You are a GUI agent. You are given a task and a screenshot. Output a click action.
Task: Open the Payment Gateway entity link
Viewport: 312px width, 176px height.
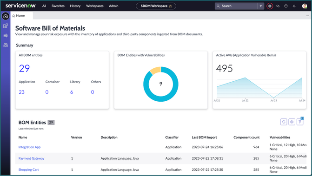coord(32,158)
